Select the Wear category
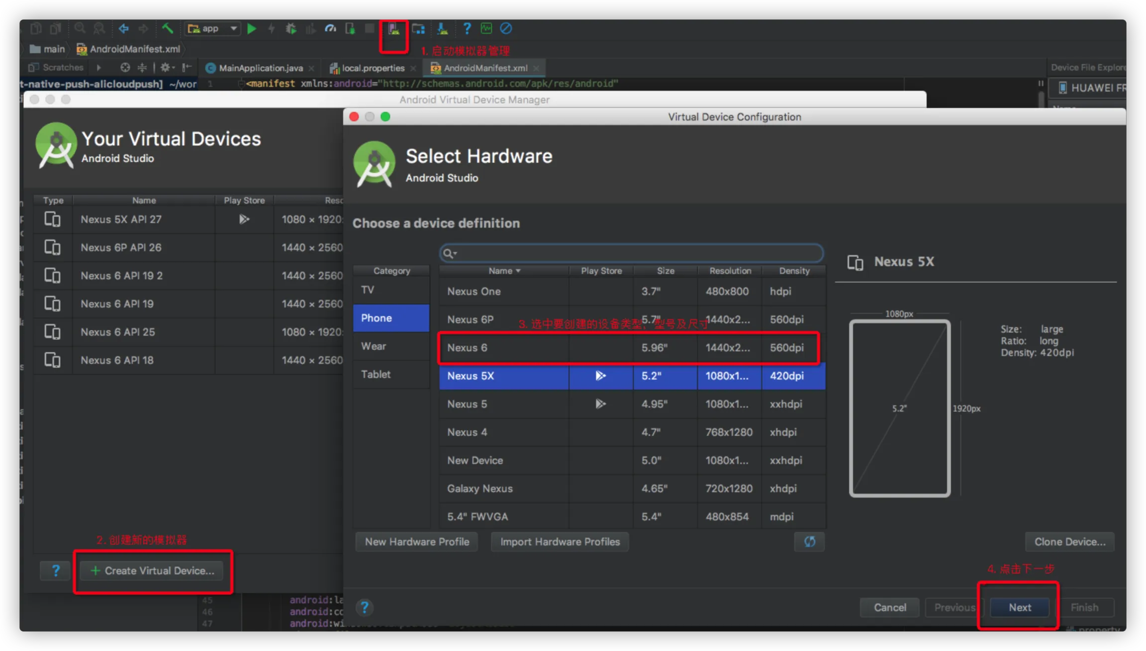Image resolution: width=1146 pixels, height=651 pixels. (x=374, y=346)
